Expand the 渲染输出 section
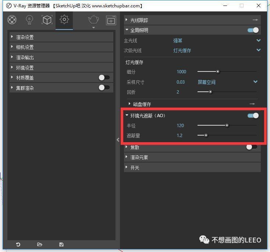 pos(61,57)
